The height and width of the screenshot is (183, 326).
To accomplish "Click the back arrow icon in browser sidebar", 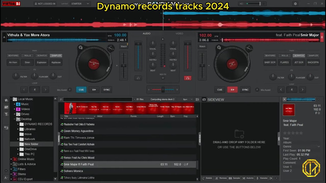I will point(6,128).
